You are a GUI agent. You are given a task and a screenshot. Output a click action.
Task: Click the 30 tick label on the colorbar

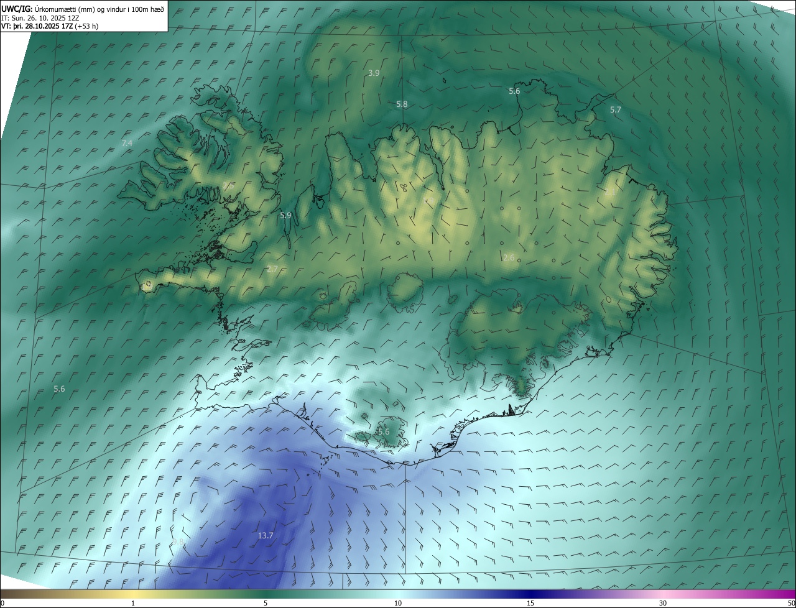tap(663, 603)
